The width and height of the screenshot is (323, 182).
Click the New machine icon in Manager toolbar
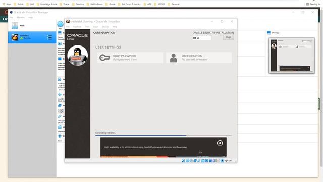click(60, 24)
